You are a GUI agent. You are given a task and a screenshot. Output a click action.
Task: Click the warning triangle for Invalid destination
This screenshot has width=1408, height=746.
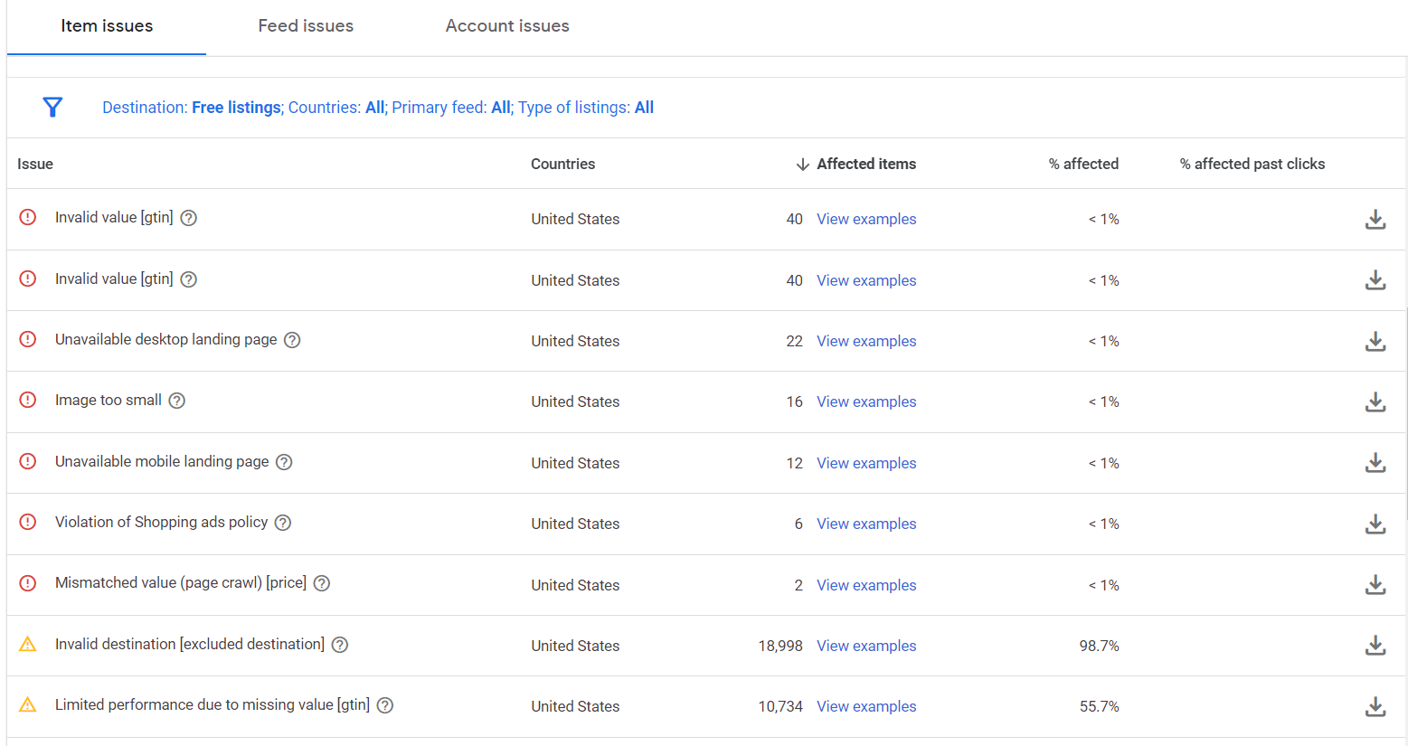tap(28, 644)
